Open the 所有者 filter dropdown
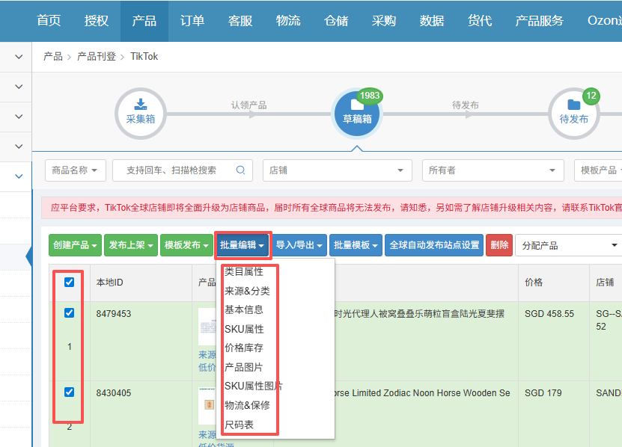 click(496, 170)
